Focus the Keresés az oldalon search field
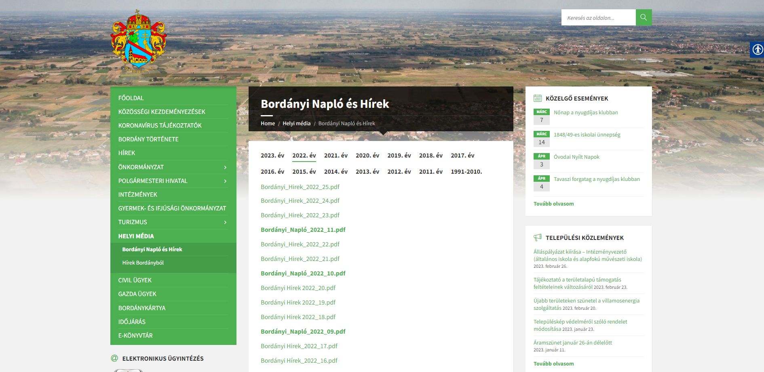Viewport: 764px width, 372px height. pos(599,17)
